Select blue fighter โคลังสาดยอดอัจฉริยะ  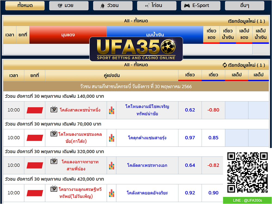point(147,193)
